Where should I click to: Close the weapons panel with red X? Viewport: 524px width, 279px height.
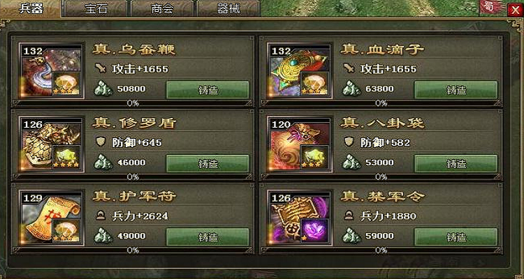coord(514,10)
